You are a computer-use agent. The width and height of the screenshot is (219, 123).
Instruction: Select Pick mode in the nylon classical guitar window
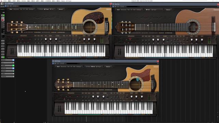click(148, 10)
